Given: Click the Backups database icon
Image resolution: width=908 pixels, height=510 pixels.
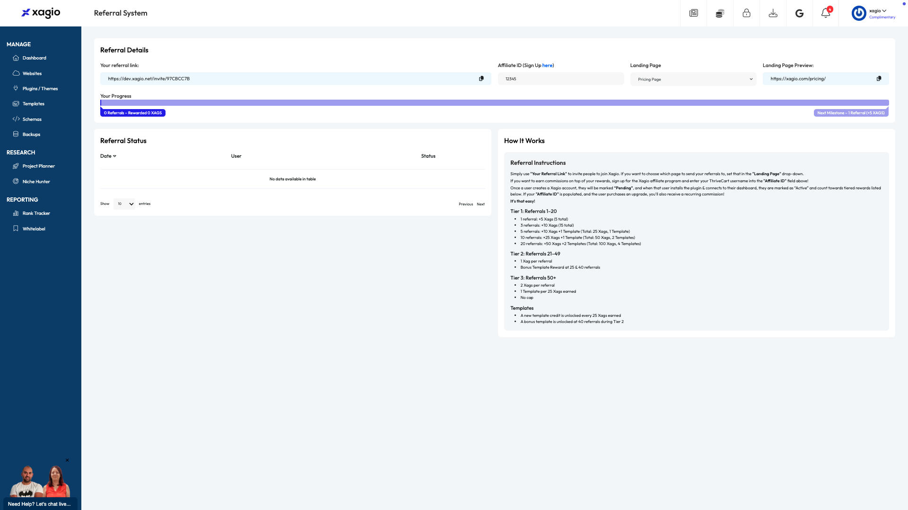Looking at the screenshot, I should coord(16,135).
